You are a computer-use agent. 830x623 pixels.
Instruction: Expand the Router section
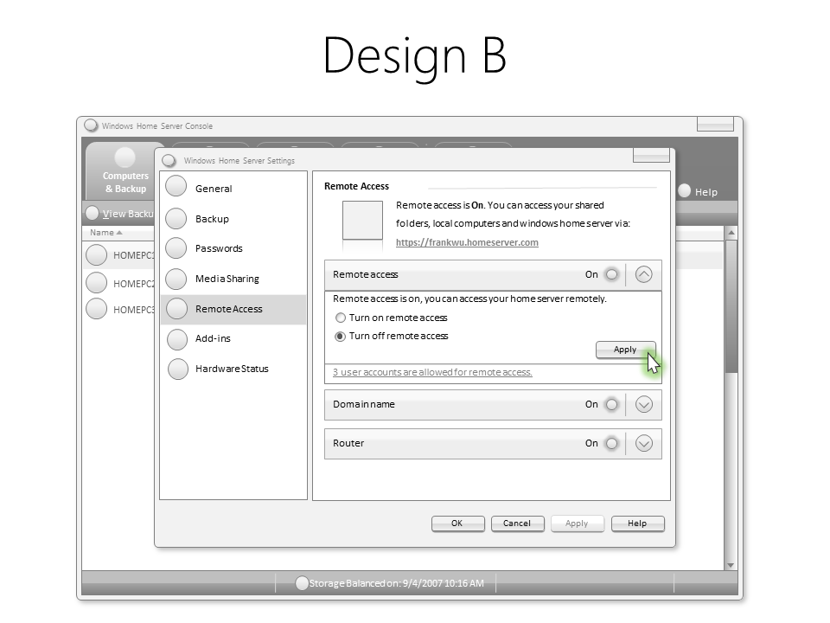coord(643,443)
